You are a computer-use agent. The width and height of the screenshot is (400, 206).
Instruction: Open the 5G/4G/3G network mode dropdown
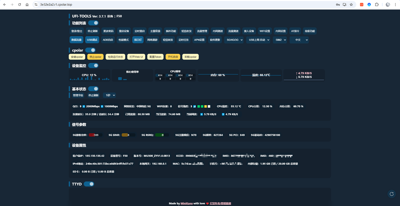point(234,40)
